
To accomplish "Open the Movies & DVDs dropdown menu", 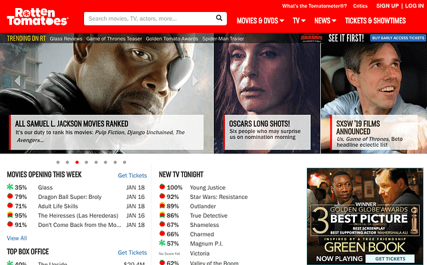I will pos(260,21).
